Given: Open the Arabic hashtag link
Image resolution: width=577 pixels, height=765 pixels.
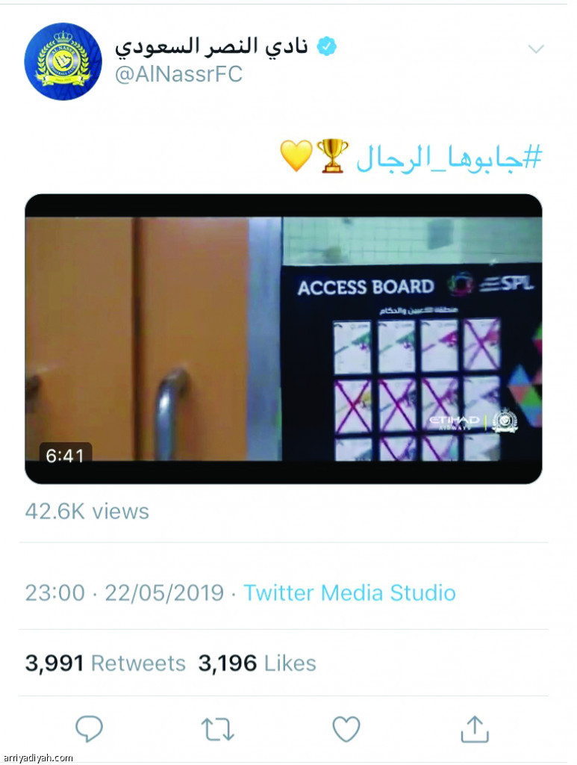Looking at the screenshot, I should (x=449, y=158).
